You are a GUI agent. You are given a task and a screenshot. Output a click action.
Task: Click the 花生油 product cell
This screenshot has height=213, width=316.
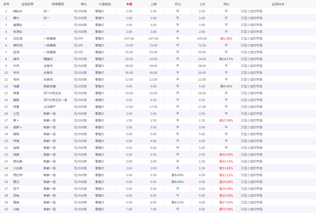(x=18, y=39)
